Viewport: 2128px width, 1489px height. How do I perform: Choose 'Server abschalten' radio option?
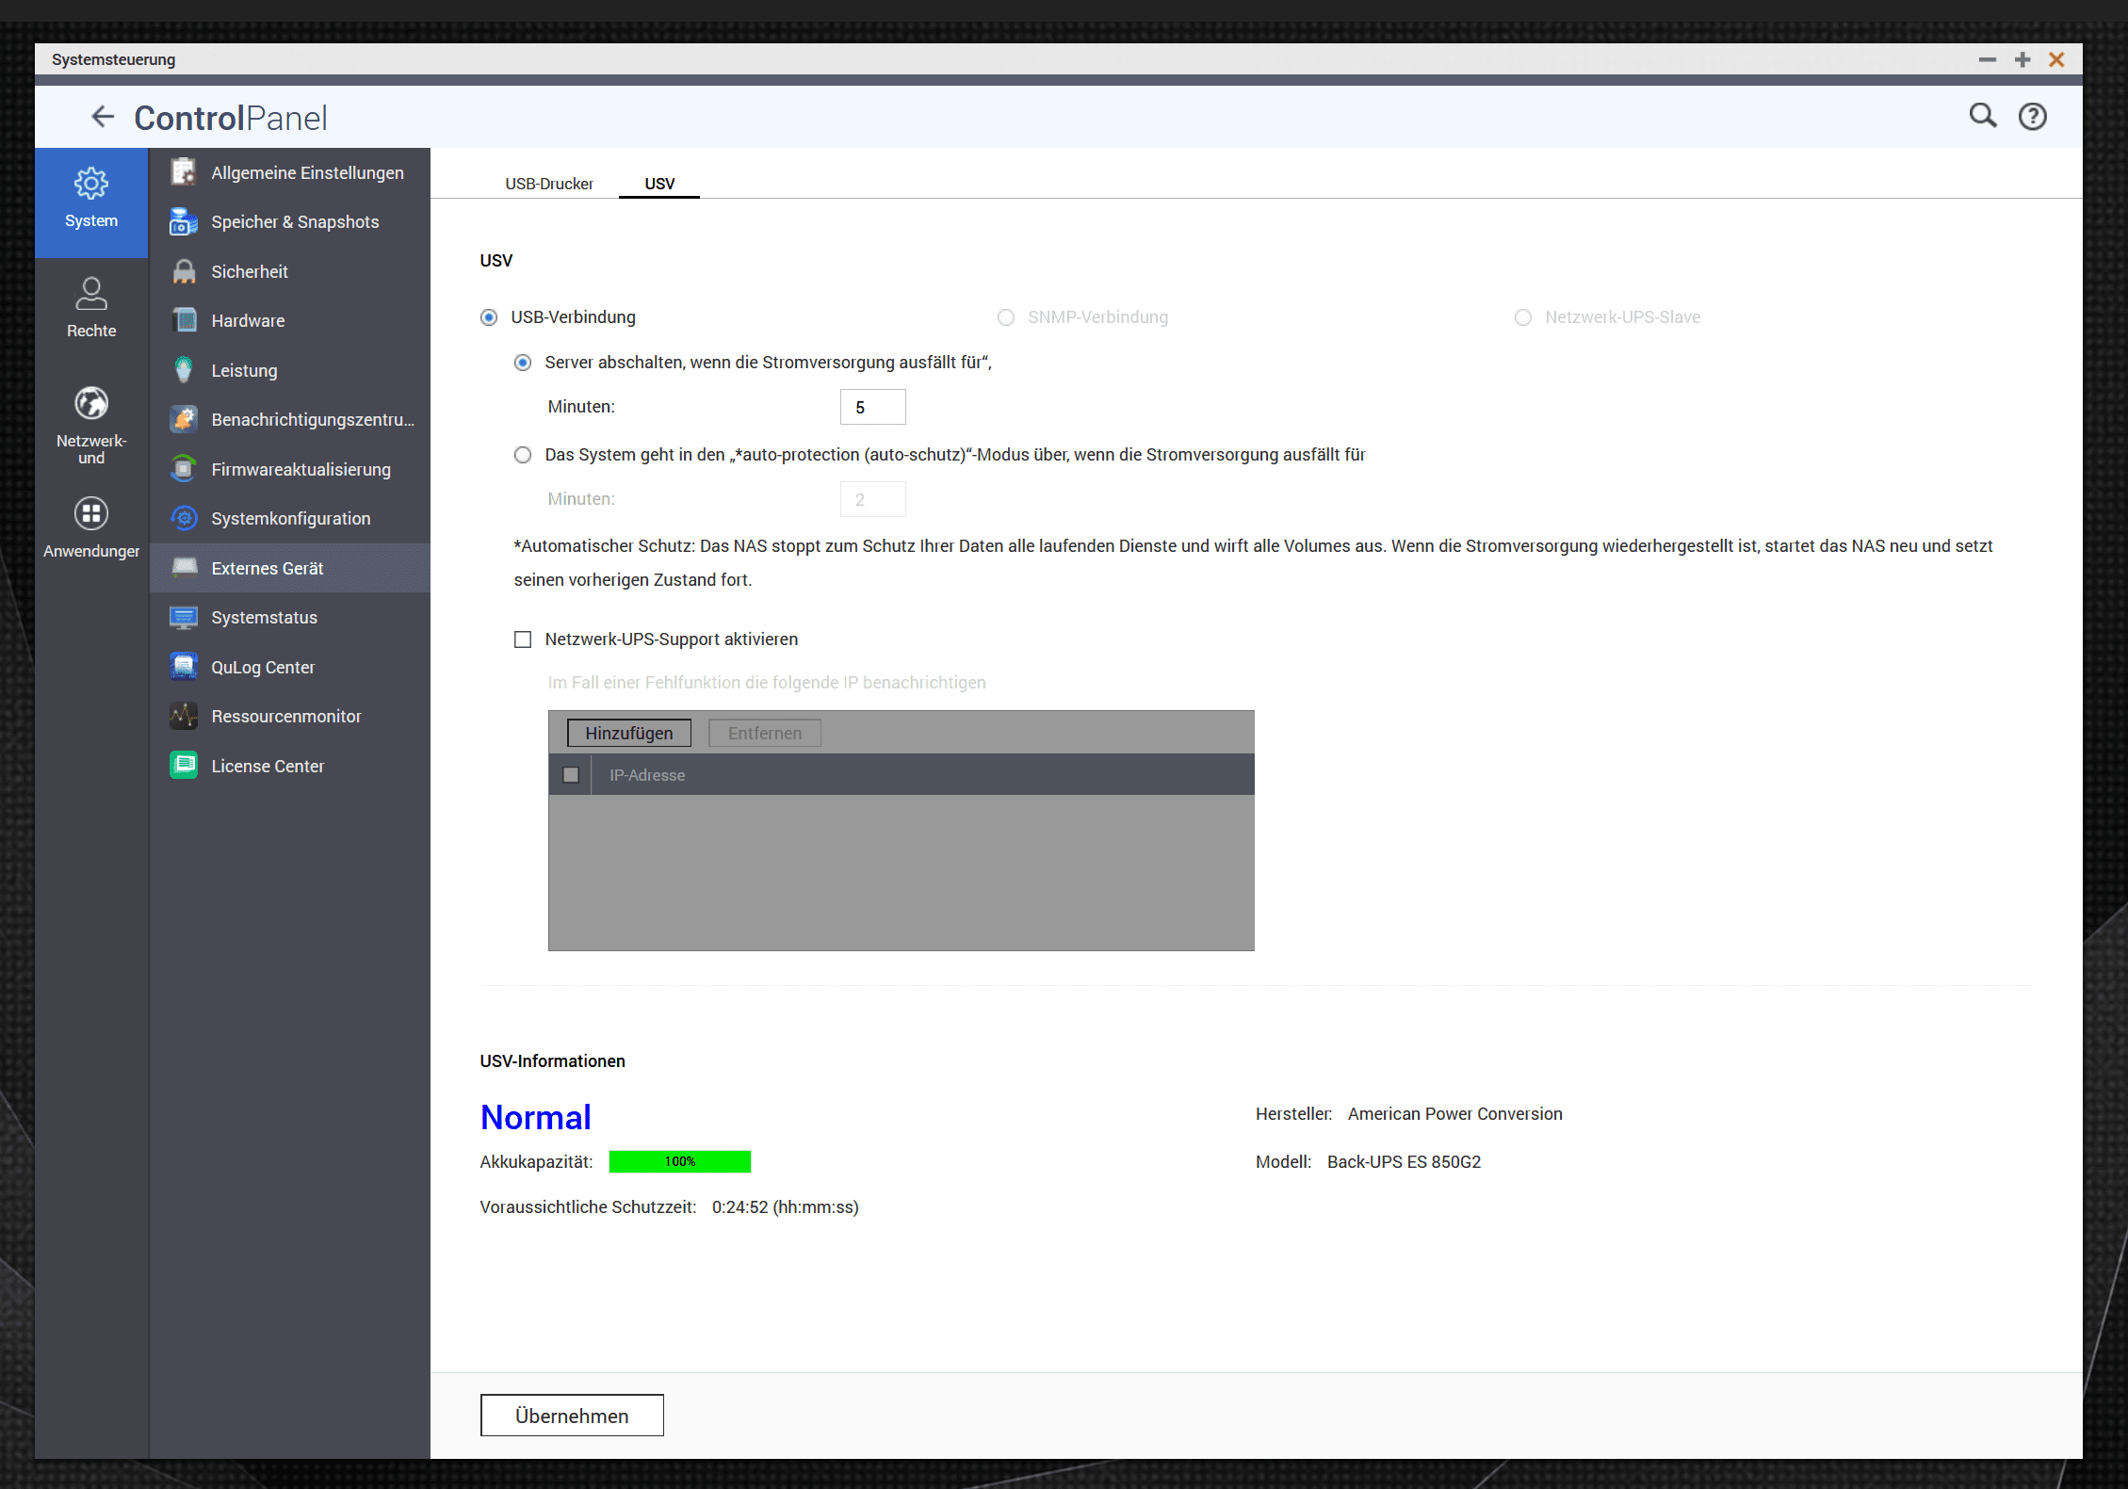click(523, 363)
